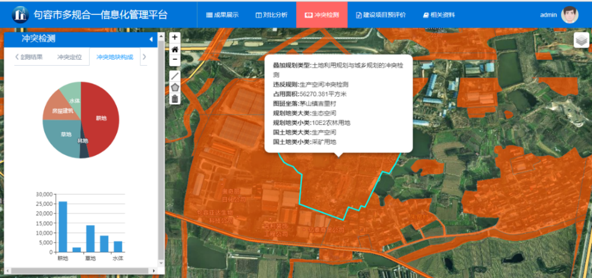Open the map layers switcher

(x=581, y=40)
